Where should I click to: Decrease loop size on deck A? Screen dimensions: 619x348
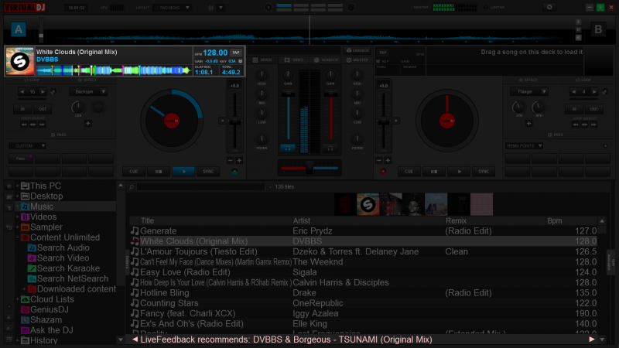[x=22, y=91]
